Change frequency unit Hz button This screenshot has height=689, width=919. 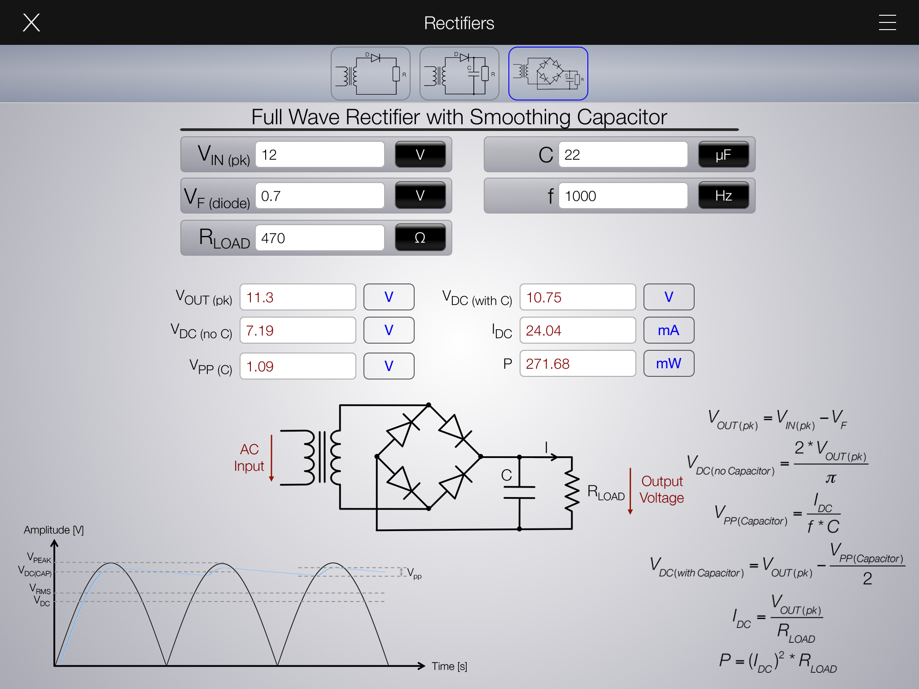click(723, 196)
